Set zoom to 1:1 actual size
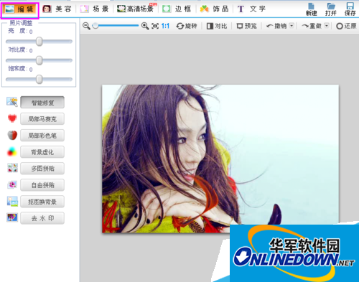 (165, 26)
